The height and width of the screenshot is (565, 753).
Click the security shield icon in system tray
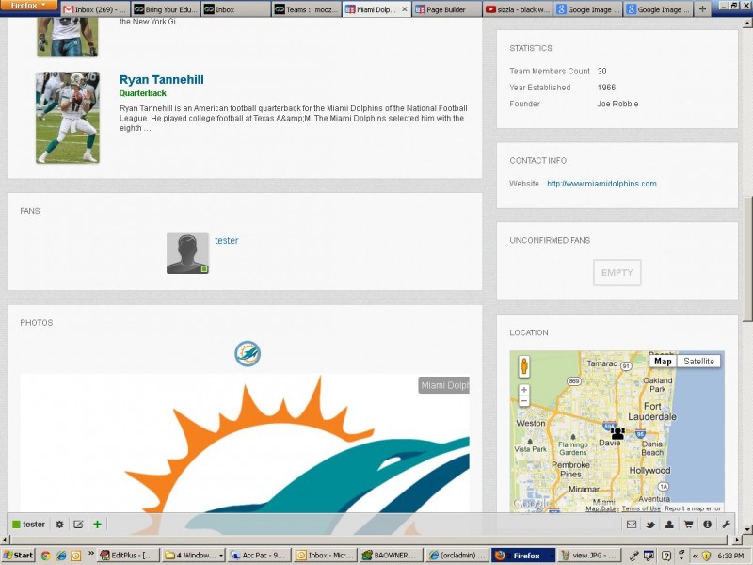point(707,556)
